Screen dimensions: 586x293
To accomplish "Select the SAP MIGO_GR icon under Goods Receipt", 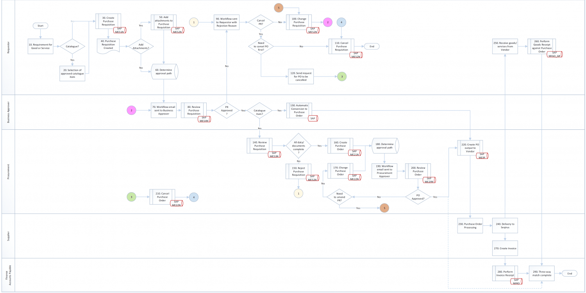I will pos(555,54).
